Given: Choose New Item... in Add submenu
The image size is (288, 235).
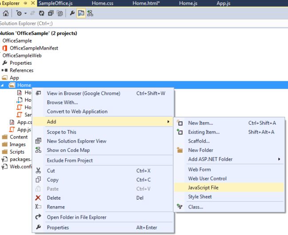Looking at the screenshot, I should point(229,123).
